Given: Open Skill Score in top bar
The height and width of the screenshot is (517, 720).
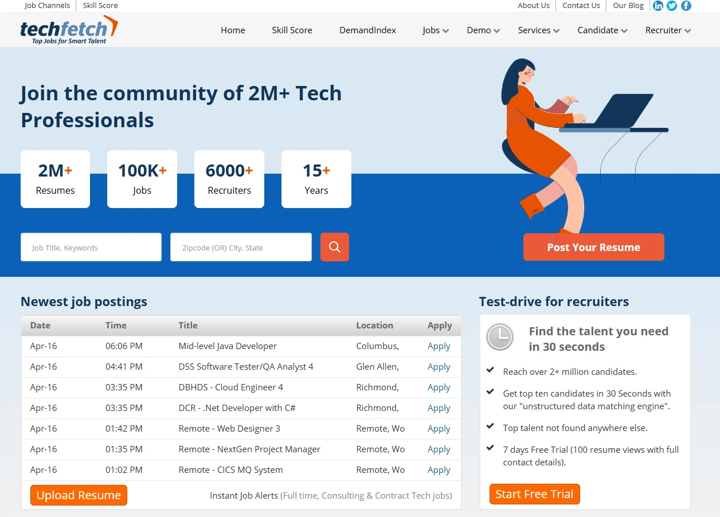Looking at the screenshot, I should point(100,5).
